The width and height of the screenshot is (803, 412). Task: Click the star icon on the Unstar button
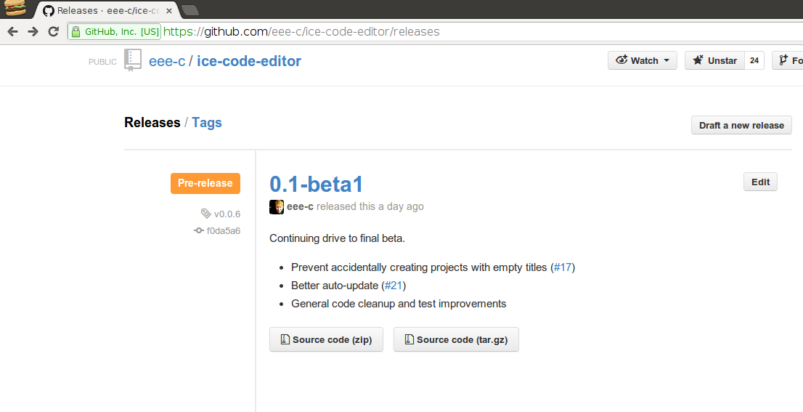coord(698,60)
